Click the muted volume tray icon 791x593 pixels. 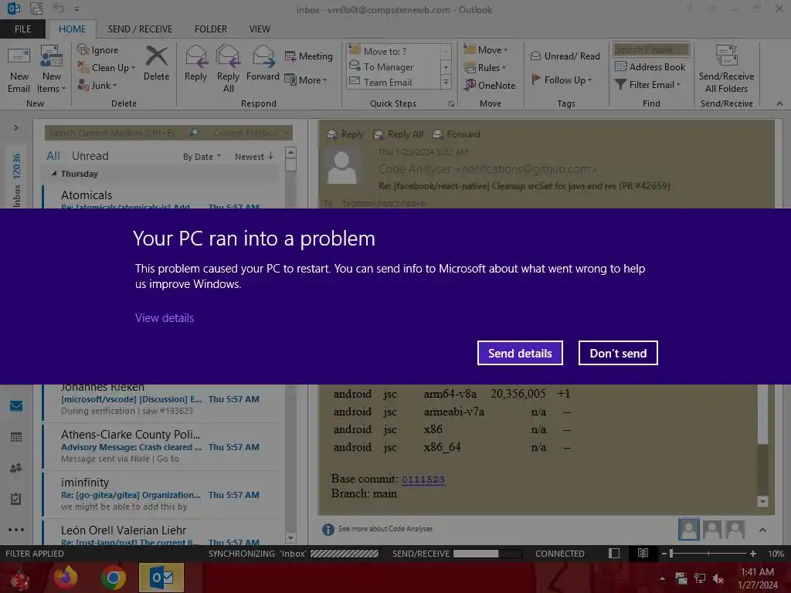(718, 579)
